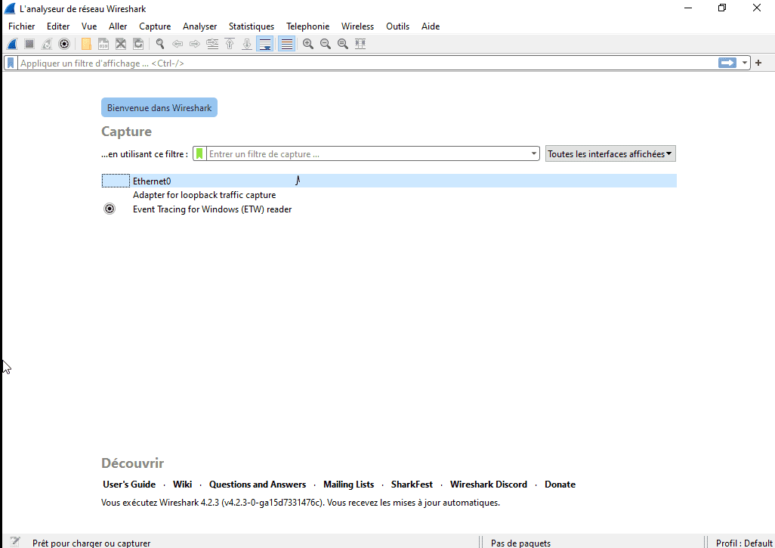The width and height of the screenshot is (775, 548).
Task: Select Event Tracing for Windows reader
Action: 389,209
